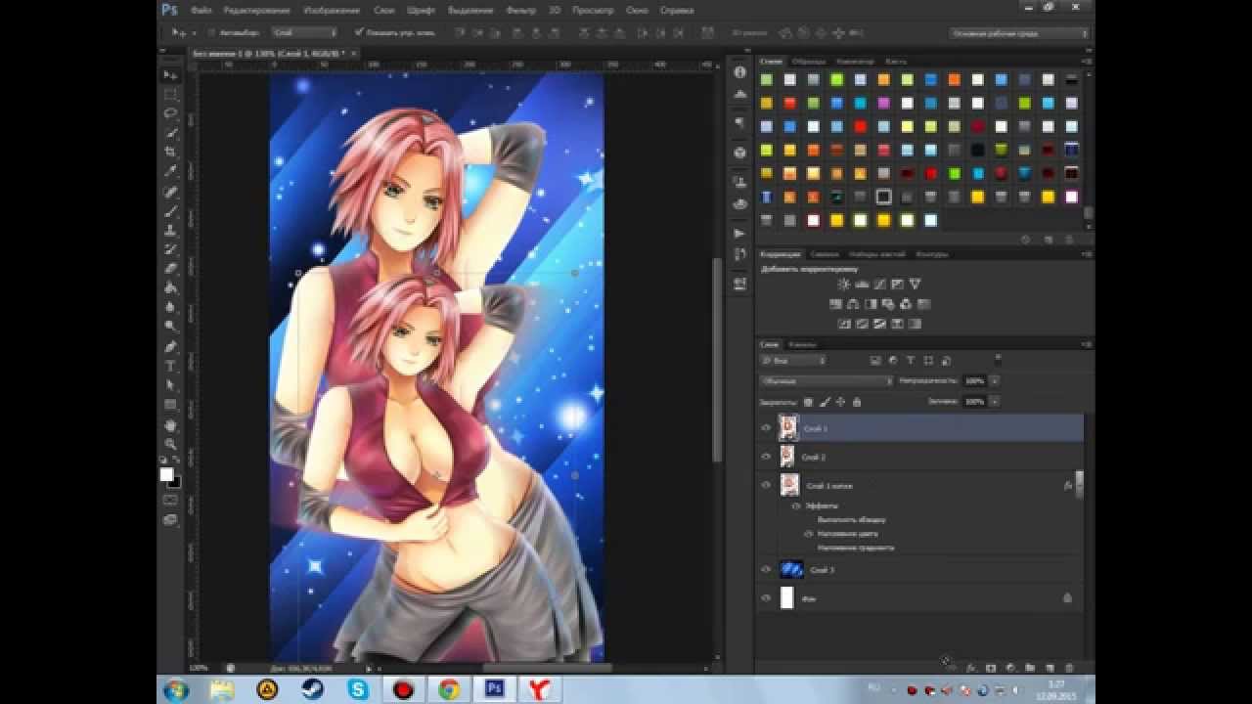Select the Paint Bucket tool

click(x=170, y=288)
